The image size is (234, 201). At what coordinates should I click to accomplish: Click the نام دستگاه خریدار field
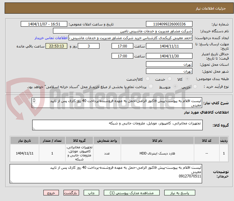pos(123,31)
